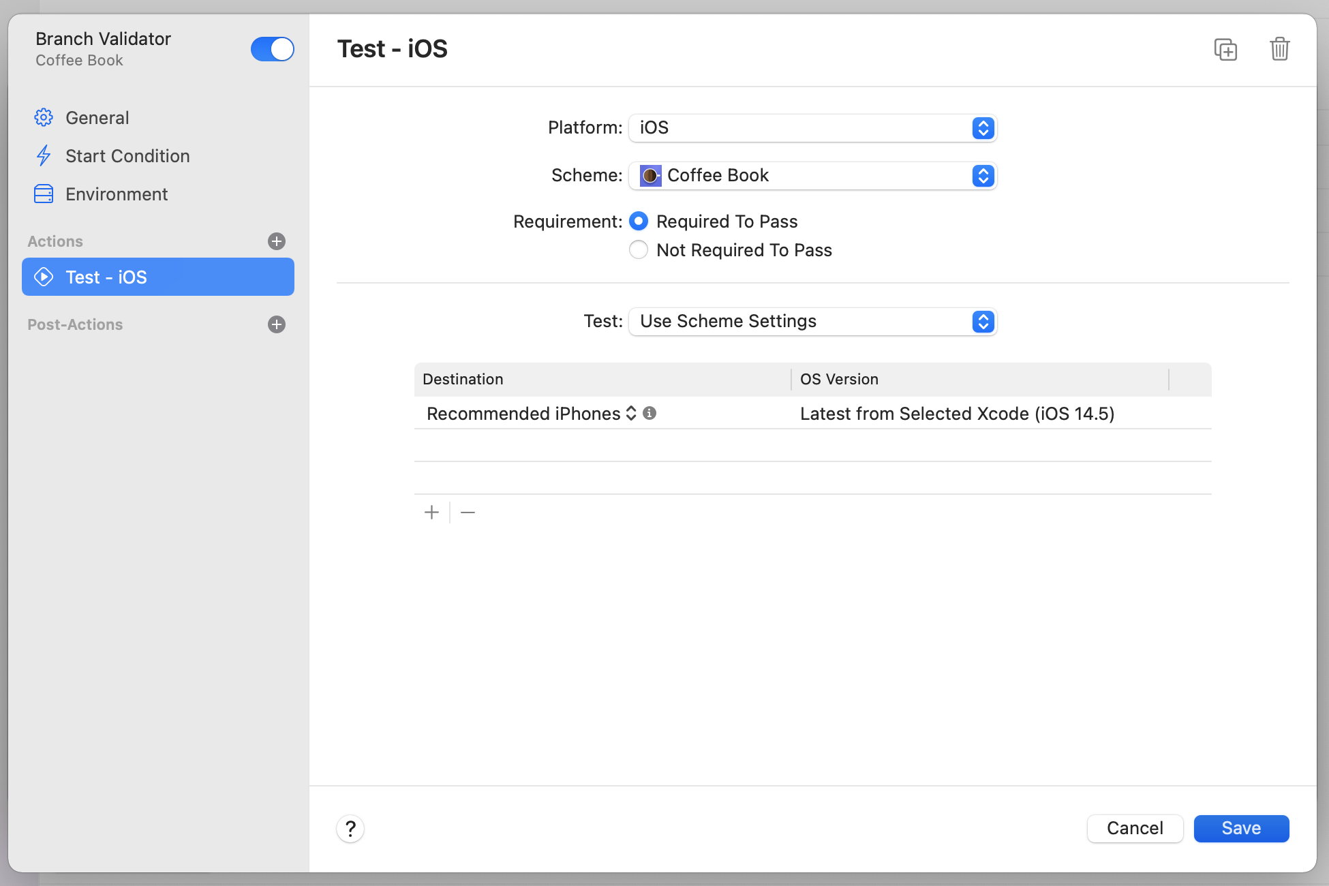Open the General sidebar section

coord(97,118)
